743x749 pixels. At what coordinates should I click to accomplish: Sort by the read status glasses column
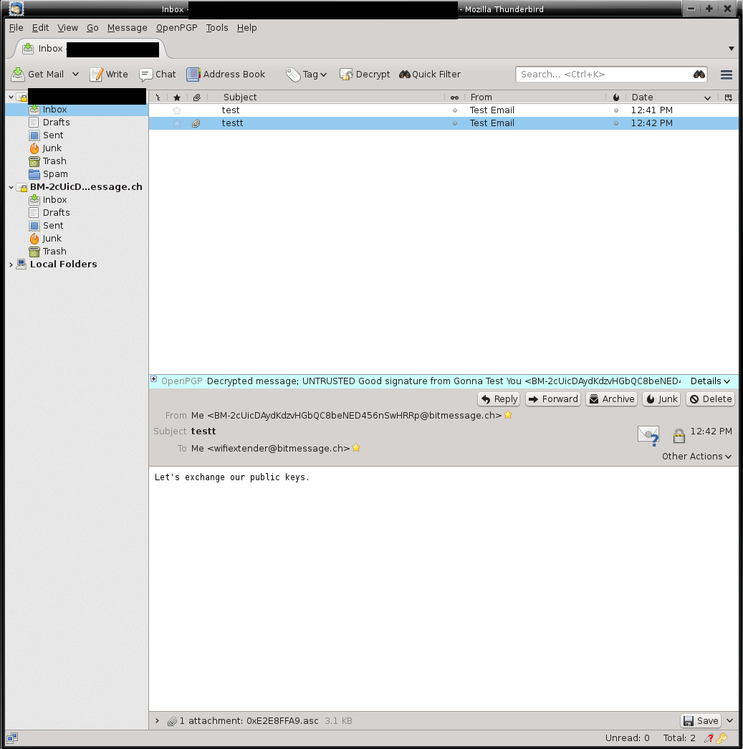tap(454, 97)
